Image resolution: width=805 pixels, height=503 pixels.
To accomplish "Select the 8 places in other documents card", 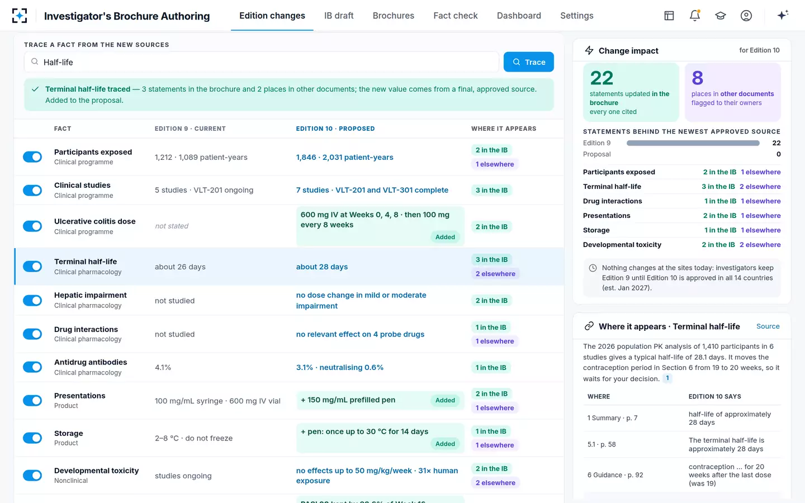I will click(x=733, y=92).
